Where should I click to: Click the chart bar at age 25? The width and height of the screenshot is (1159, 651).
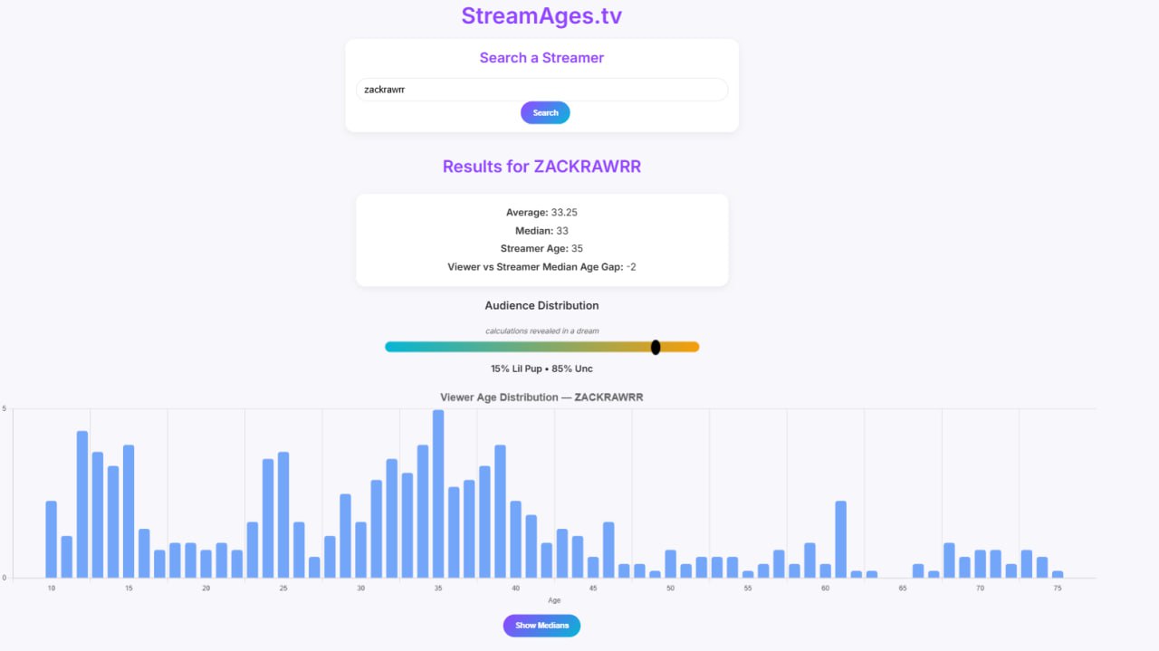[x=283, y=514]
